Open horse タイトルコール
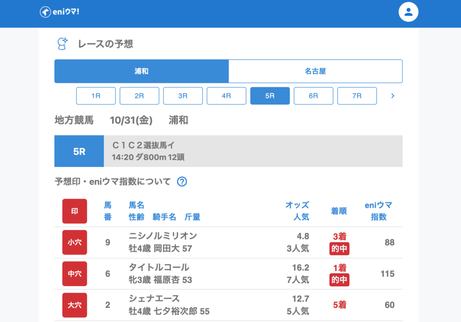Image resolution: width=461 pixels, height=322 pixels. point(158,268)
